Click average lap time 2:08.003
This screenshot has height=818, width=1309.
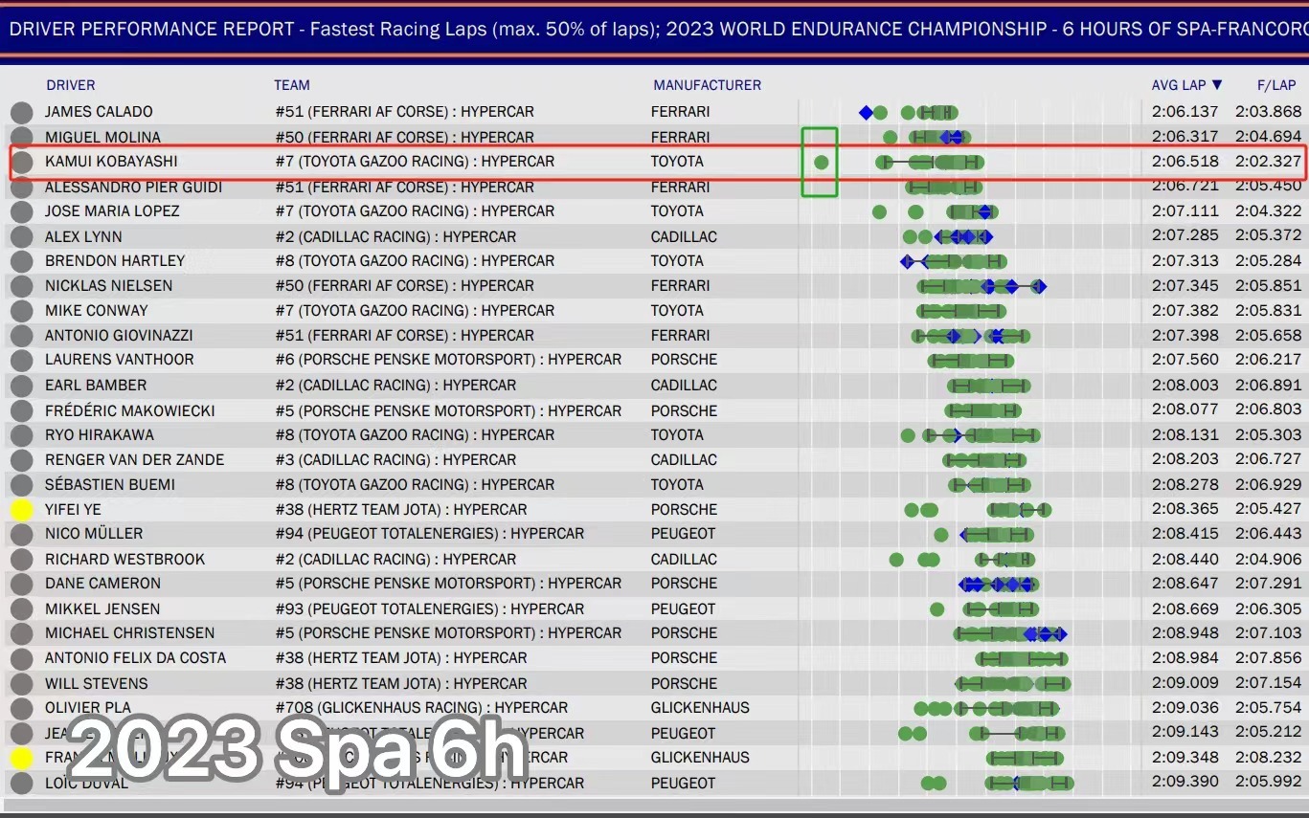1185,386
